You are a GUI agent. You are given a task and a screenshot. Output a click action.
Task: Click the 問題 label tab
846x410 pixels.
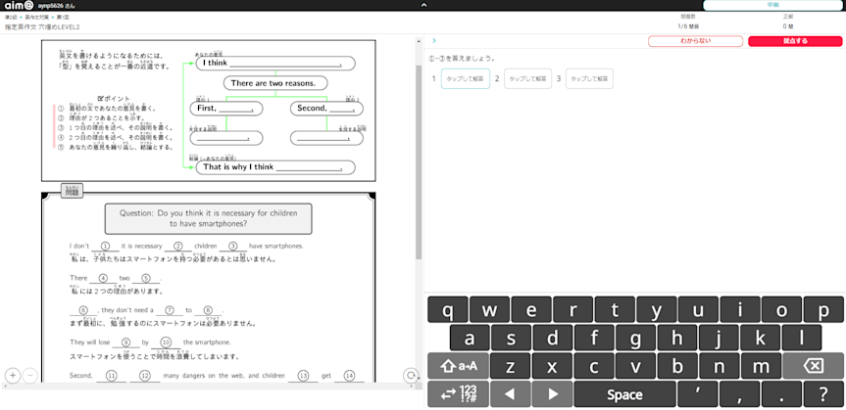pyautogui.click(x=72, y=191)
